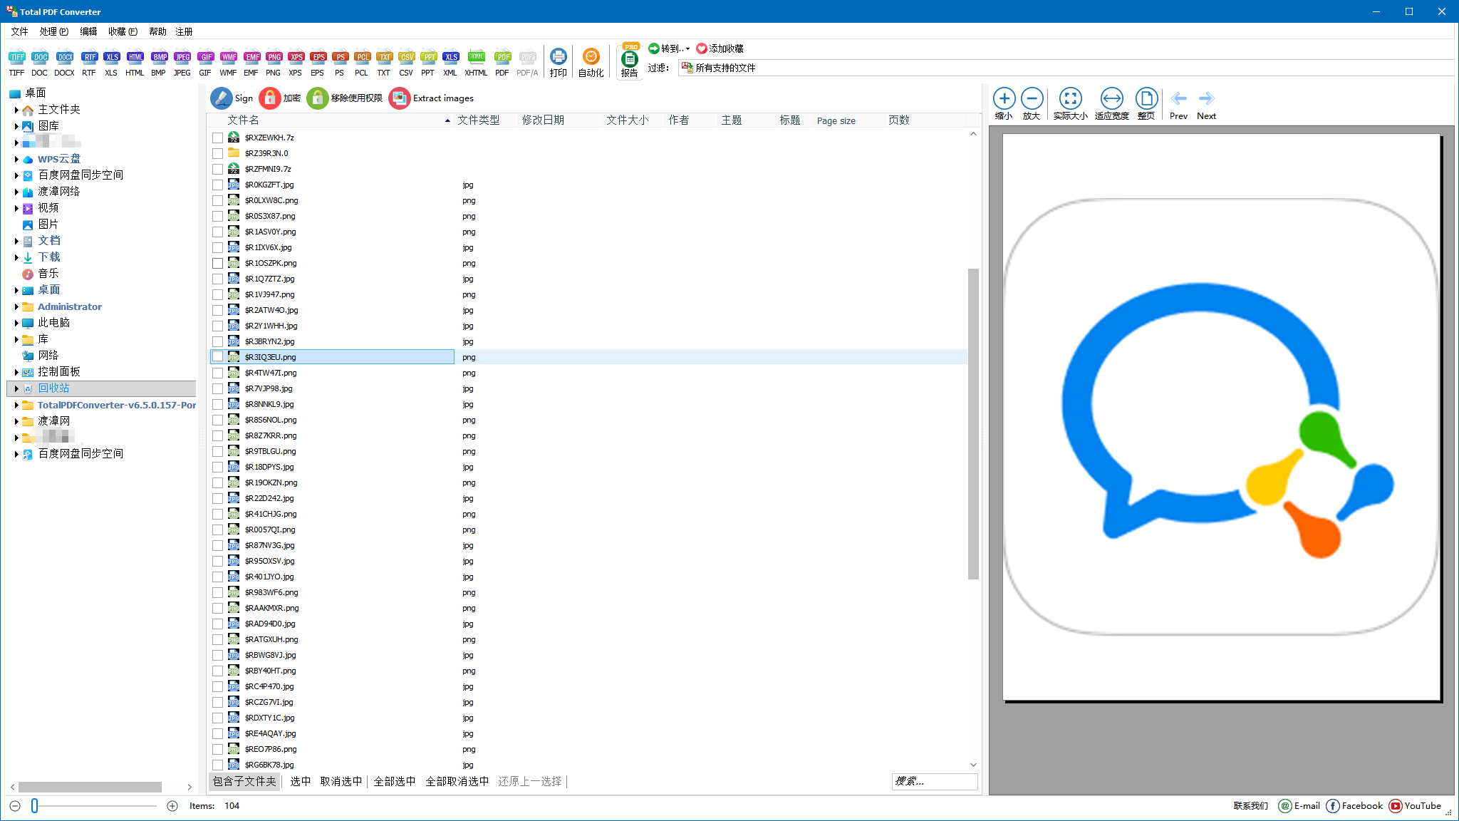This screenshot has width=1459, height=821.
Task: Click the encrypt (加密) lock icon
Action: coord(270,98)
